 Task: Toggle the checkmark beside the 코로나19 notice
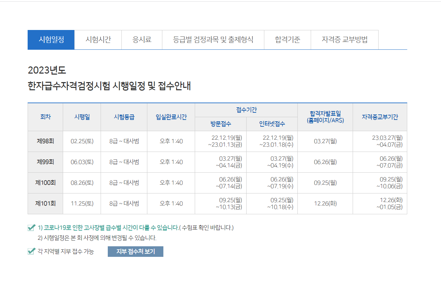(x=31, y=228)
